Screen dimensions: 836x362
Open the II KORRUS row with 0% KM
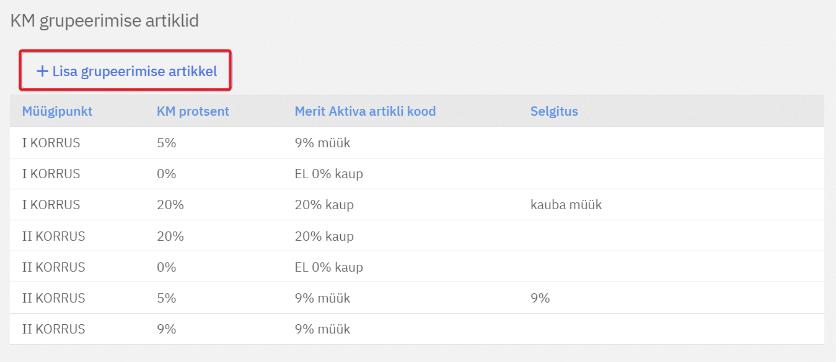pos(53,267)
